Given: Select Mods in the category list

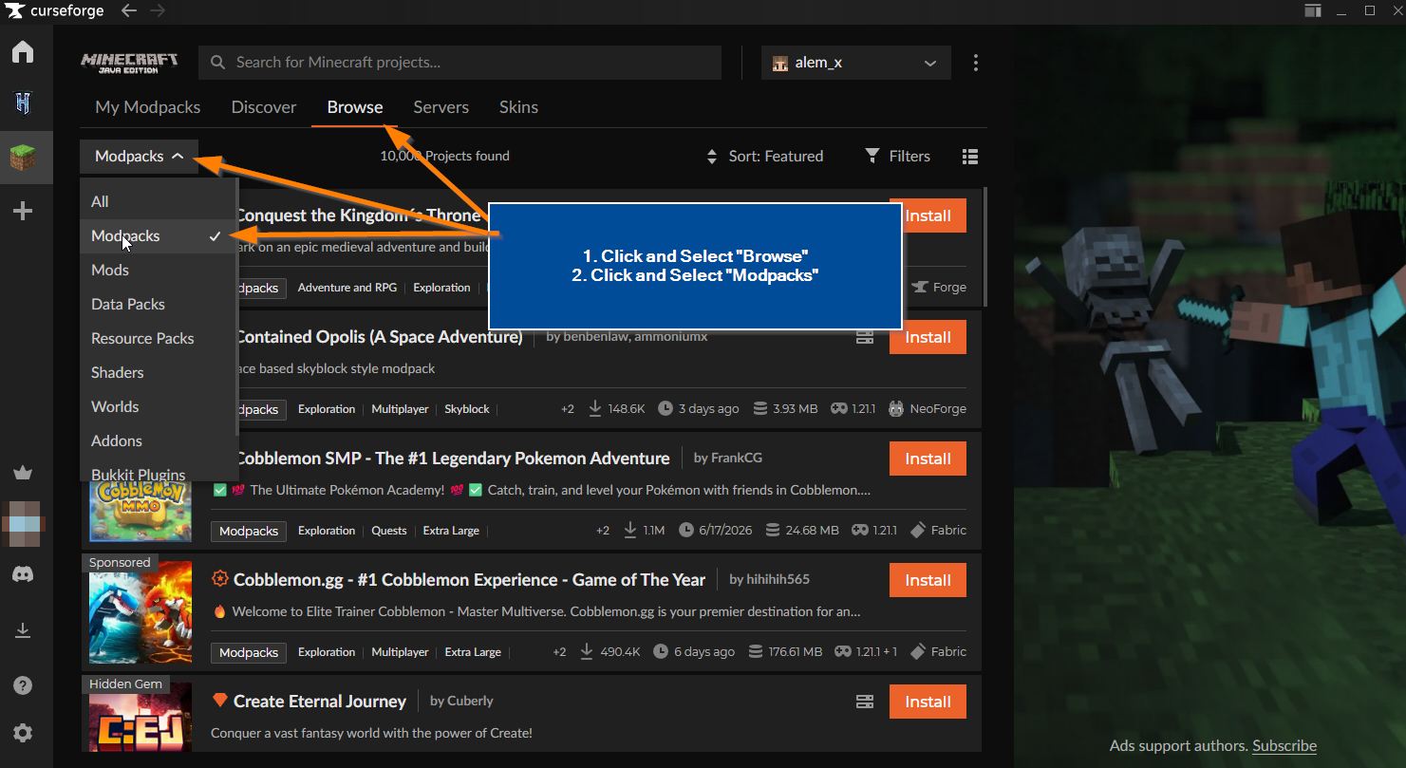Looking at the screenshot, I should 159,270.
